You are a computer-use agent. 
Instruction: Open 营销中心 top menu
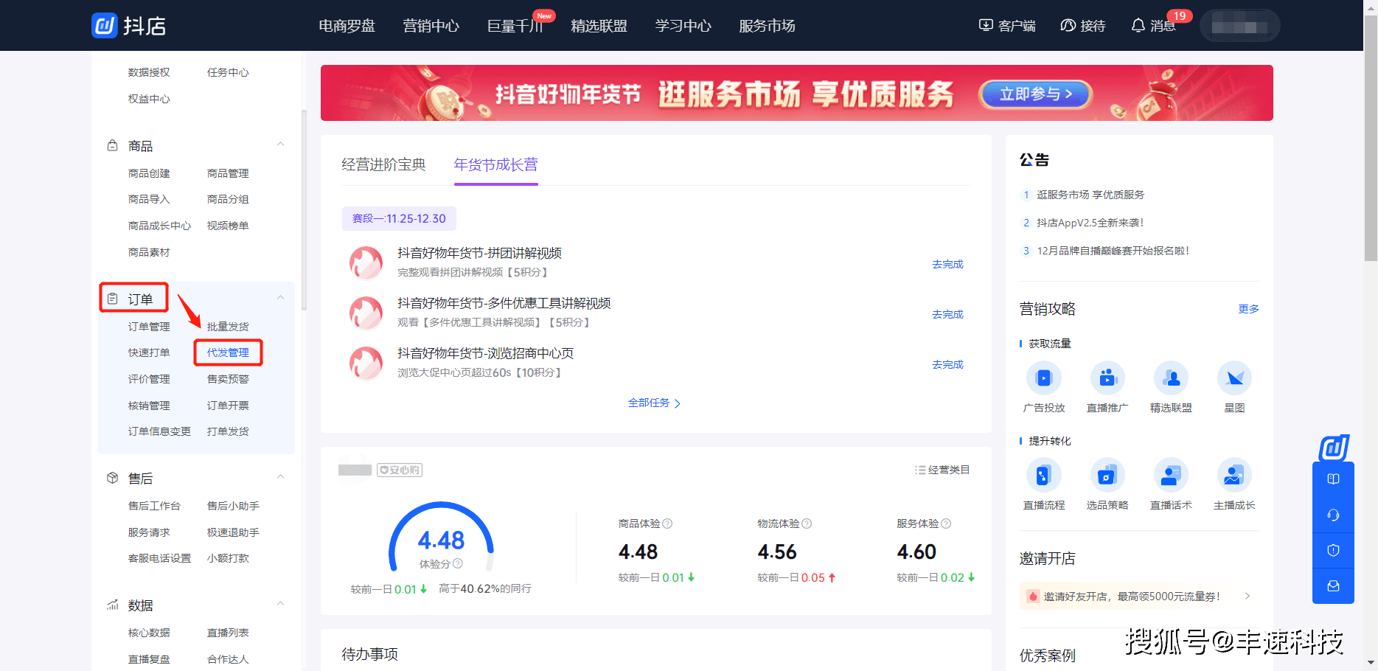tap(431, 26)
